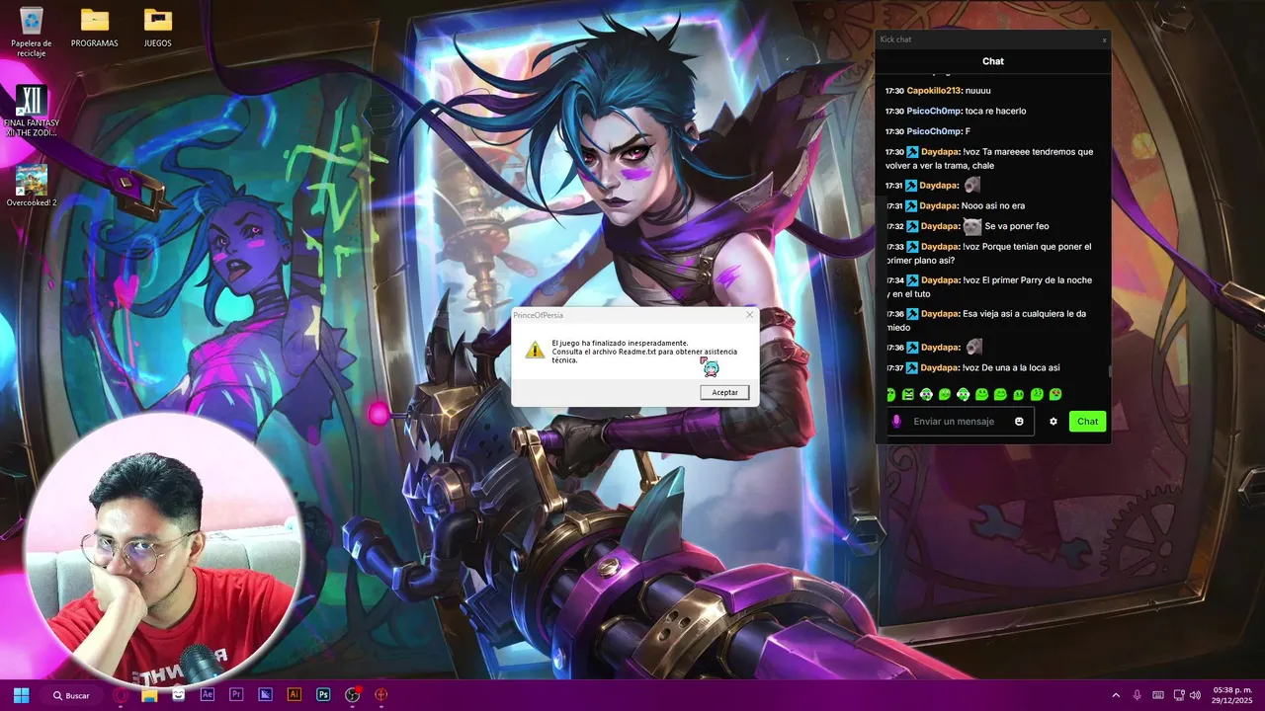Click the purple microphone icon in chat input

(896, 422)
